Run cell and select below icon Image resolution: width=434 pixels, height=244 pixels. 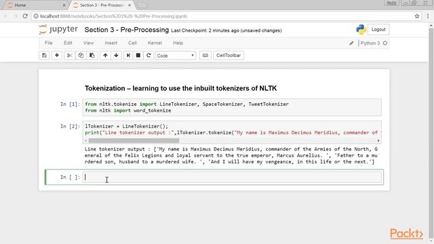128,56
